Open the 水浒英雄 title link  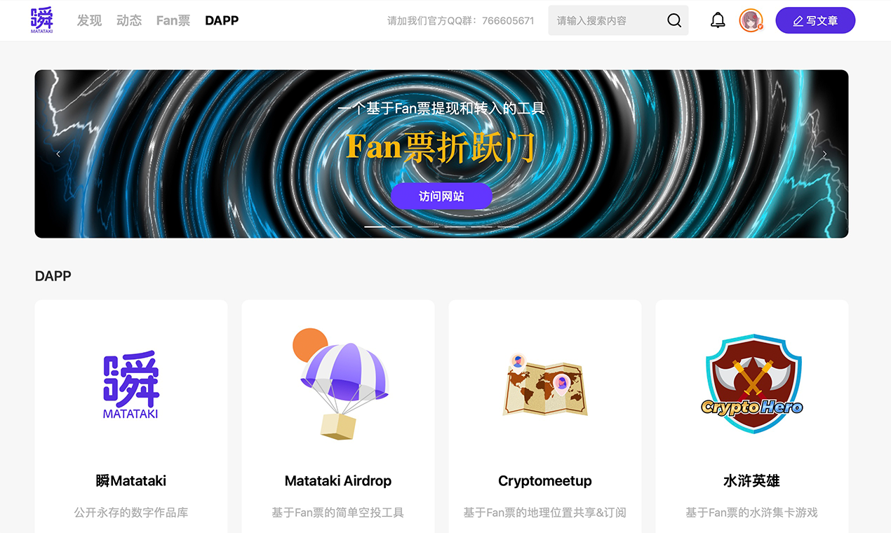click(751, 481)
